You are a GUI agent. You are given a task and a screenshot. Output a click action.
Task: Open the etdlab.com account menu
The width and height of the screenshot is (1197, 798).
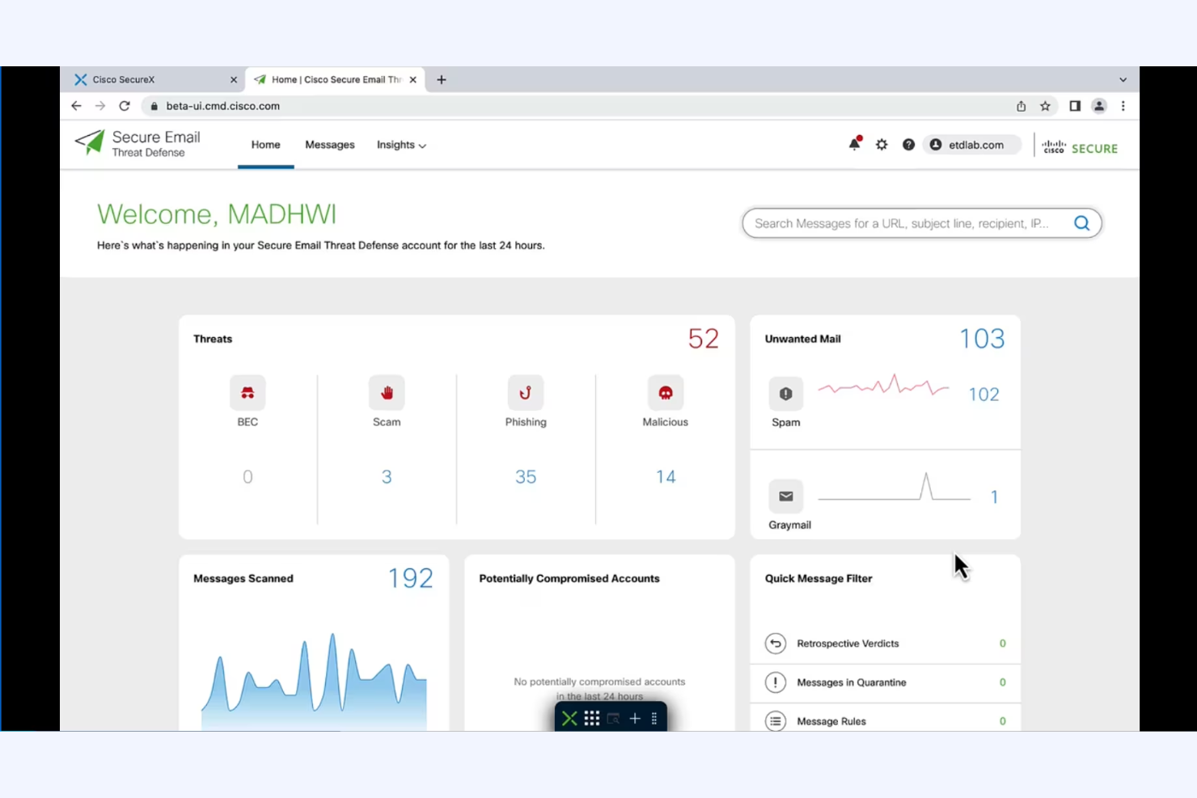click(x=972, y=145)
